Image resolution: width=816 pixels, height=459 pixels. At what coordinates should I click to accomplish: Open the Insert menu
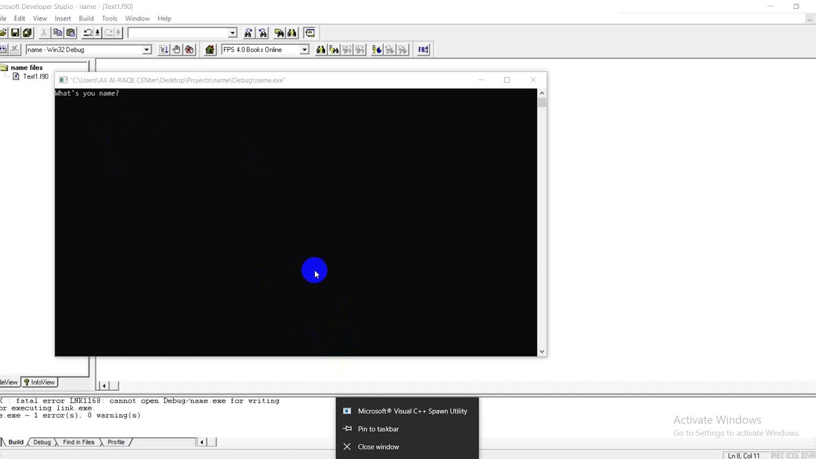[x=62, y=18]
